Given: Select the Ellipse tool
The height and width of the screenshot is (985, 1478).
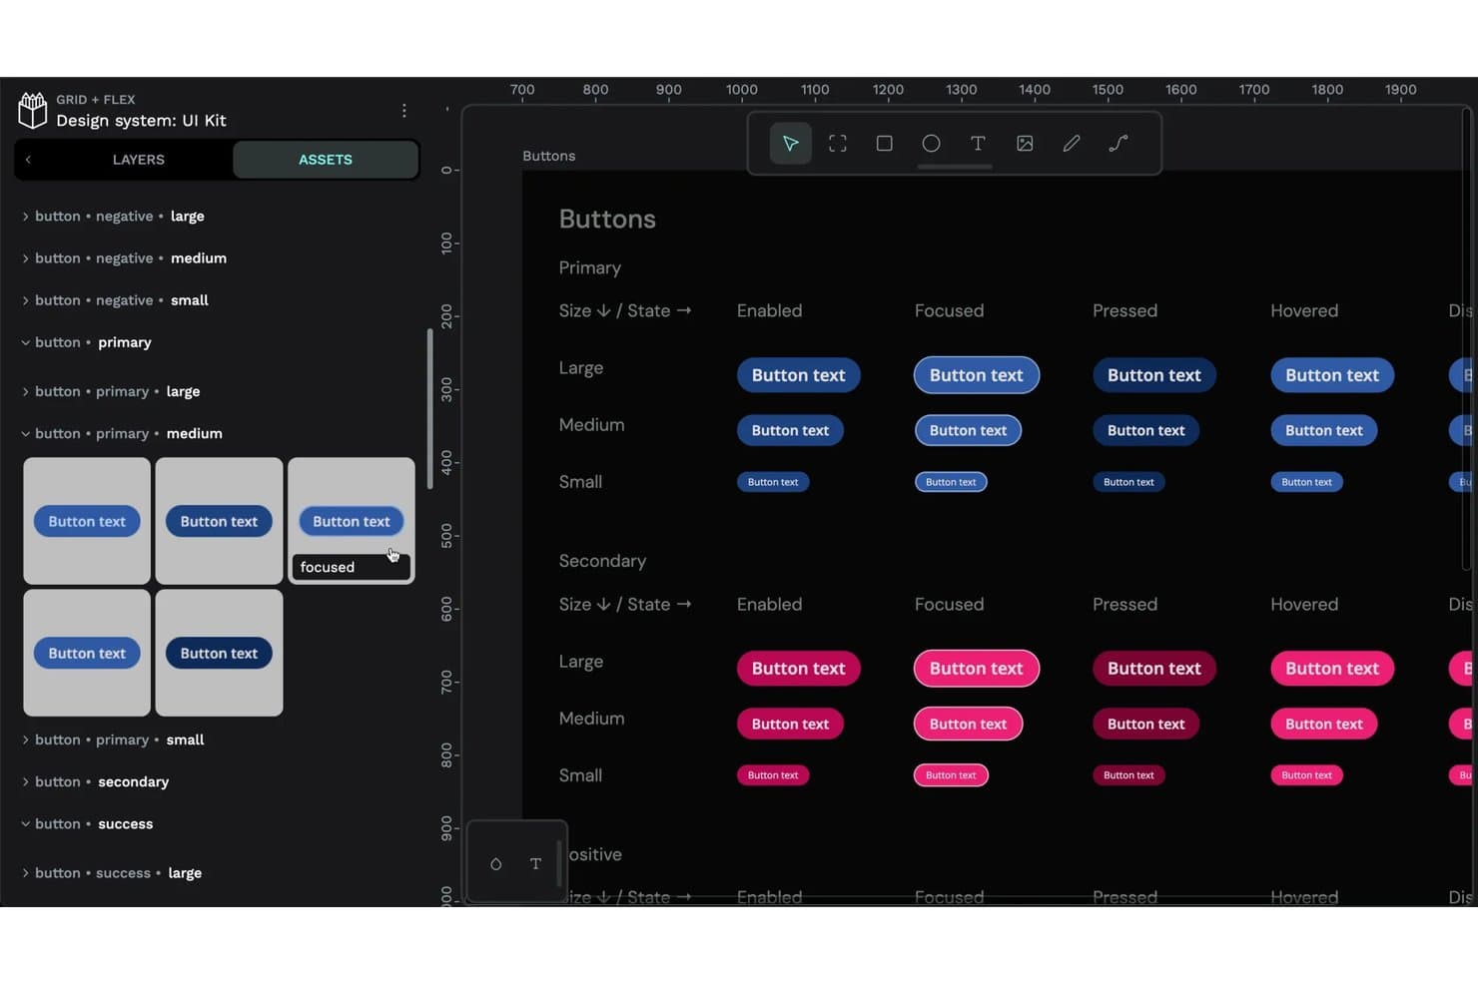Looking at the screenshot, I should 931,144.
